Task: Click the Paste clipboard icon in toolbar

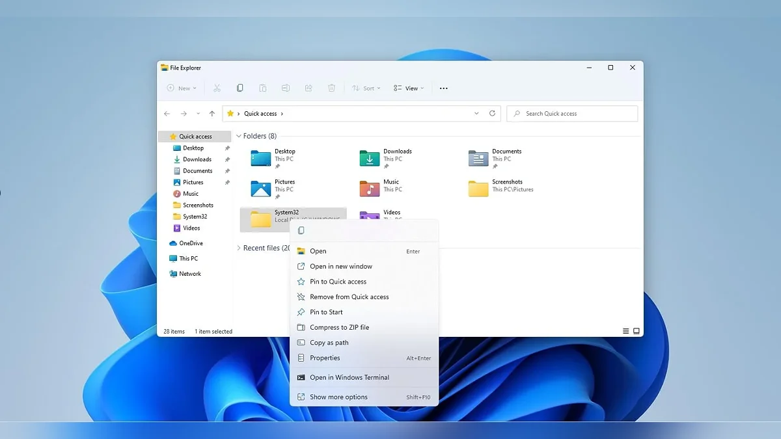Action: [262, 88]
